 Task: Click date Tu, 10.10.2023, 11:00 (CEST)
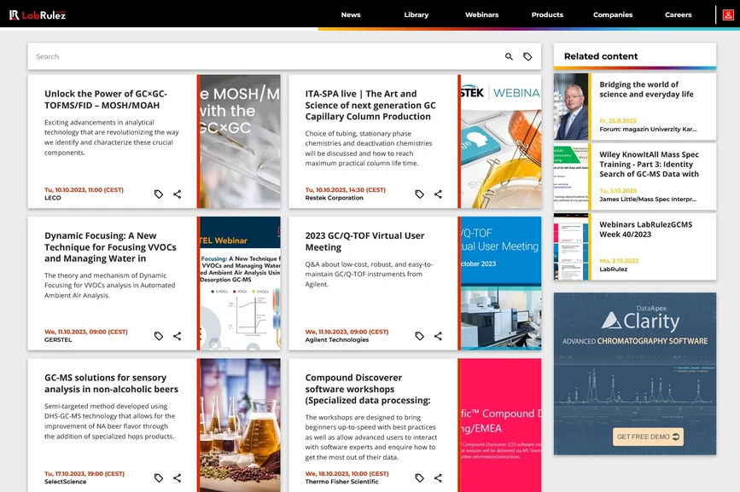(x=84, y=190)
